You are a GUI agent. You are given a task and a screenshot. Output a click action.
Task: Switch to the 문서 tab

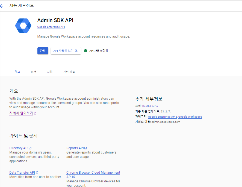pos(34,72)
